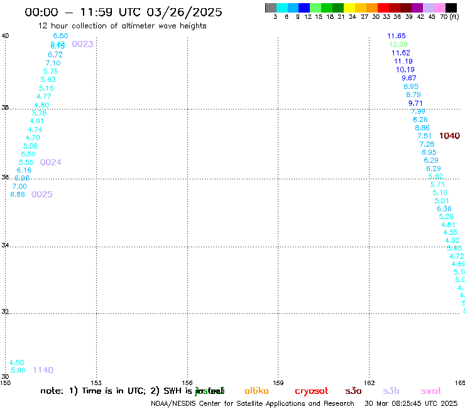Click the yellow swatch in the wave height legend

tap(349, 8)
